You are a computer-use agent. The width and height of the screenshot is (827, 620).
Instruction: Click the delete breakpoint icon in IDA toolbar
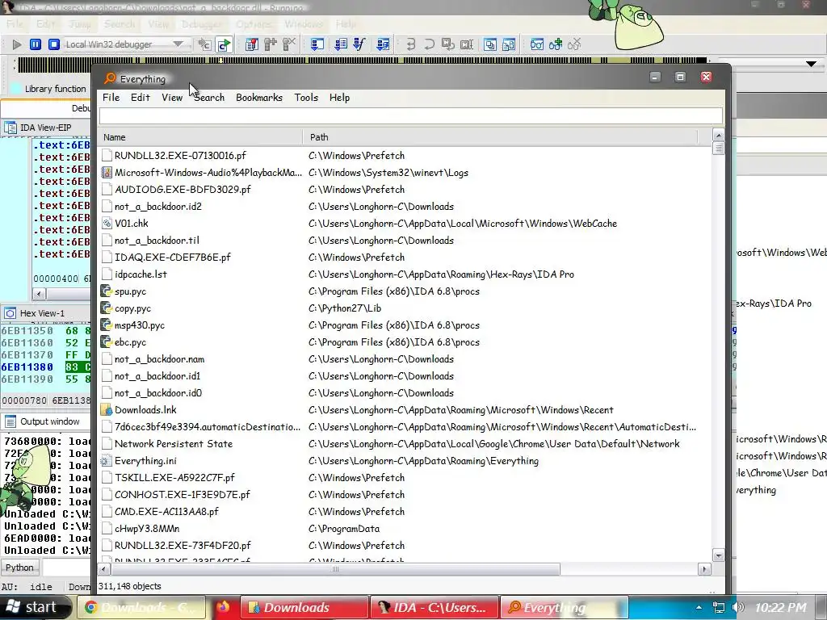289,44
